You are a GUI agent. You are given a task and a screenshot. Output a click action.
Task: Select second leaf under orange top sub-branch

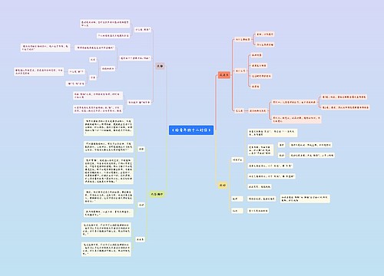(x=265, y=44)
